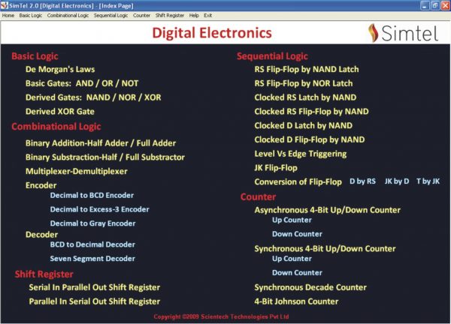The width and height of the screenshot is (451, 324).
Task: Open the Combinational Logic menu
Action: 68,16
